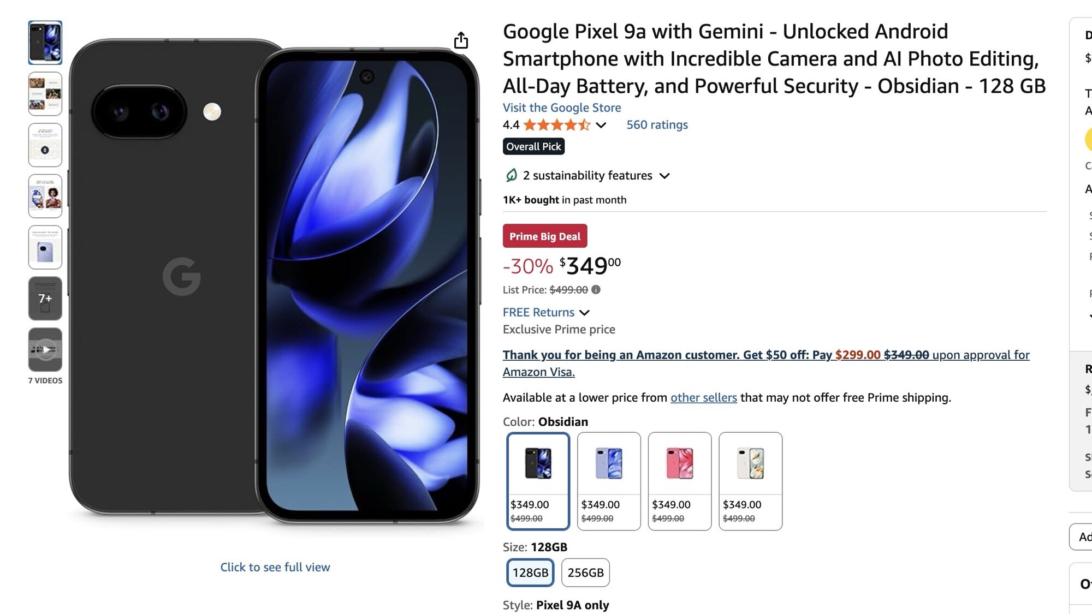Expand the rating breakdown chevron

click(601, 125)
